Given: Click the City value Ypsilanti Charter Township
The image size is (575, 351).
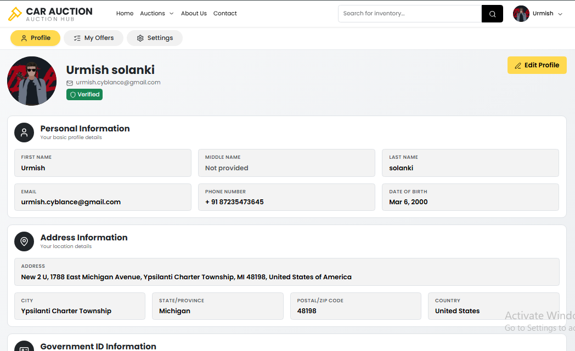Looking at the screenshot, I should [66, 310].
